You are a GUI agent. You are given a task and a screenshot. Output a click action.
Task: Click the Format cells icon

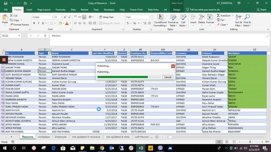click(x=210, y=17)
